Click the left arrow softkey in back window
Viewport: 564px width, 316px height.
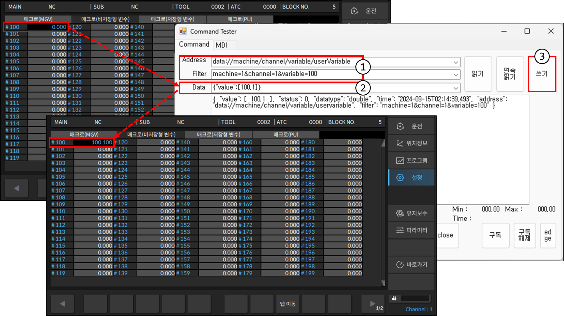tap(16, 188)
